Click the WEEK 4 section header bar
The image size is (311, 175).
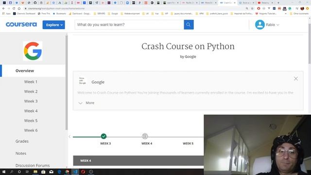(138, 160)
